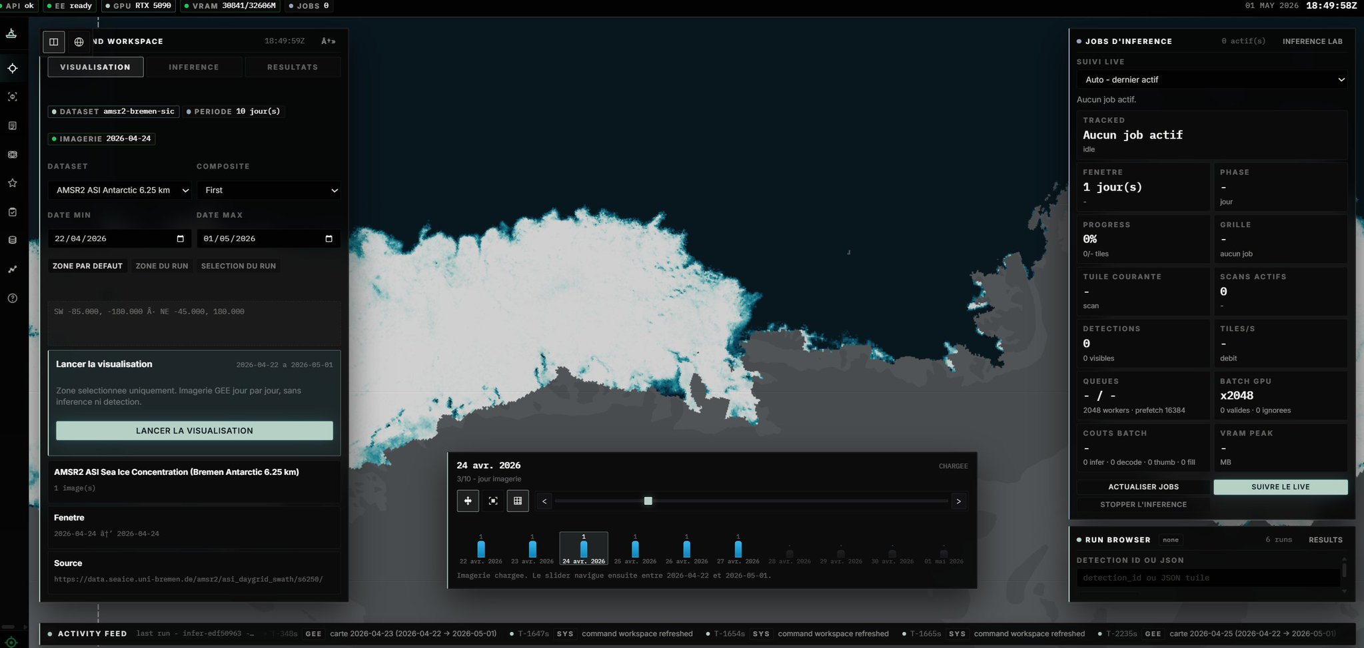Switch to the Visualisation tab
Screen dimensions: 1364x648
point(95,67)
